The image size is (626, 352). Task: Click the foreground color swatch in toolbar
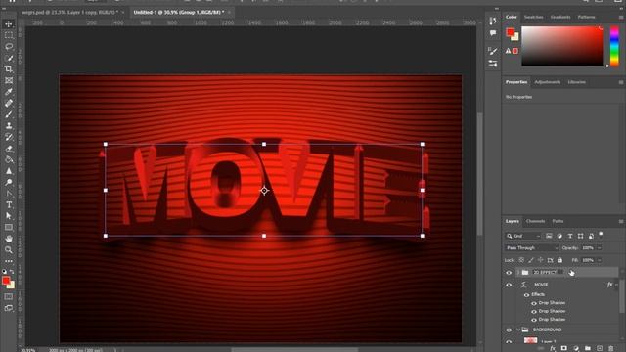pos(6,281)
